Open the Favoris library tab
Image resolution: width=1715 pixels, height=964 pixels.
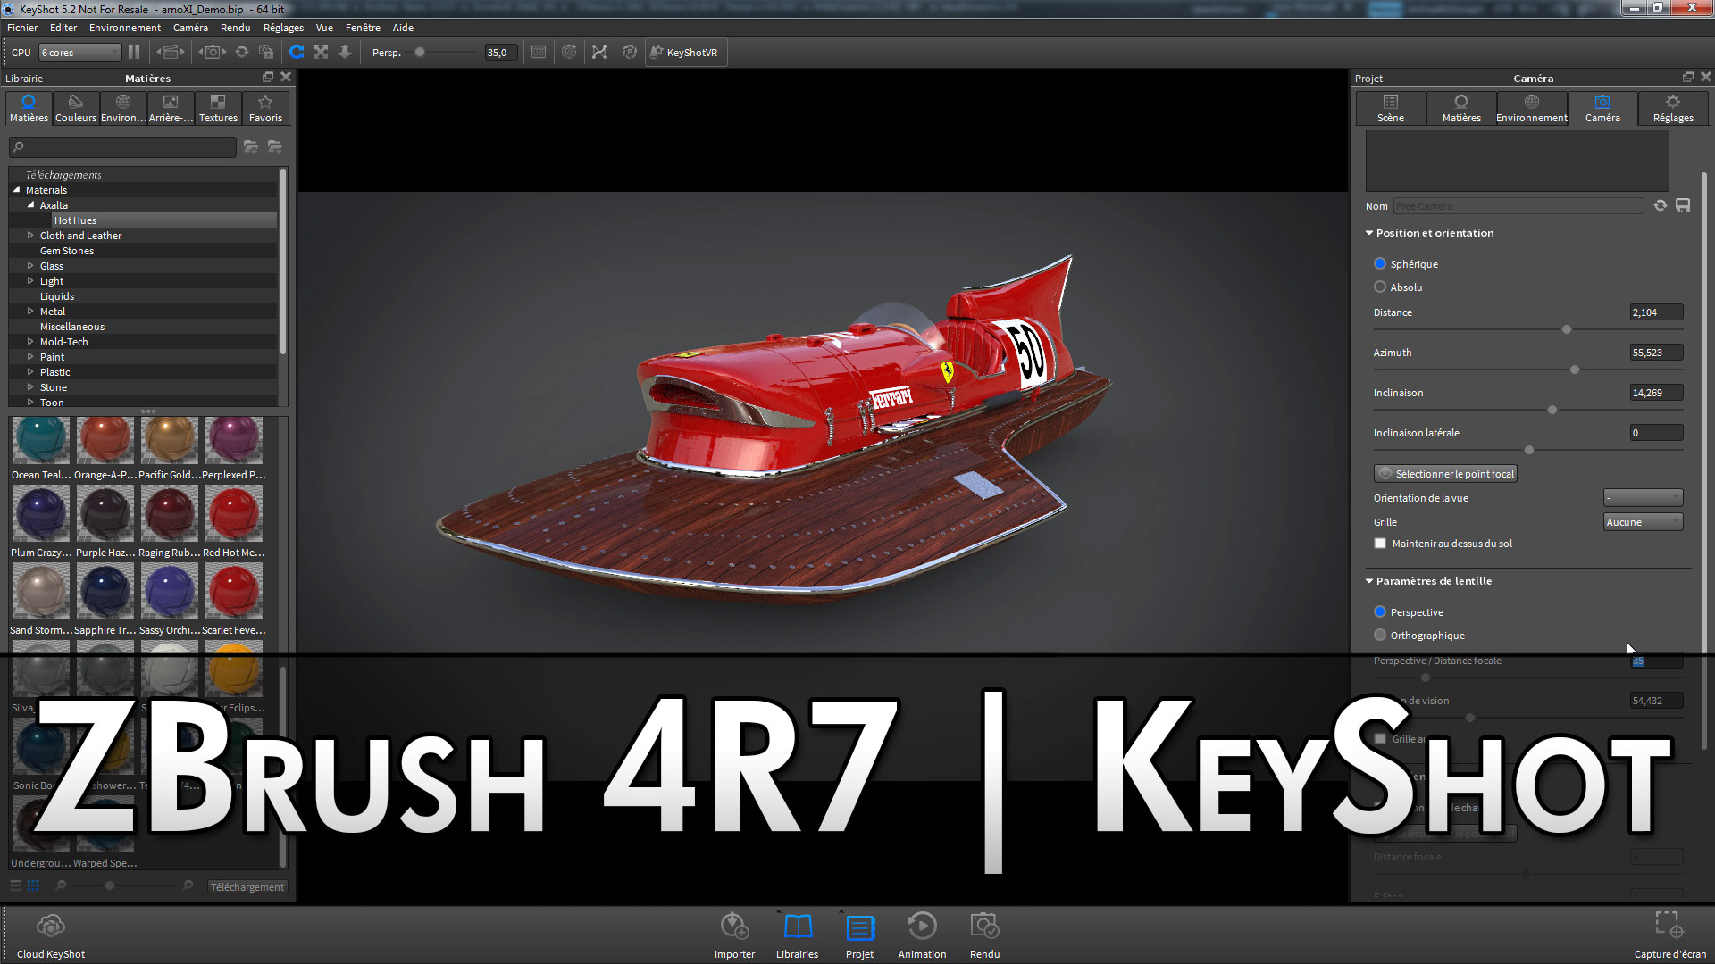coord(265,108)
